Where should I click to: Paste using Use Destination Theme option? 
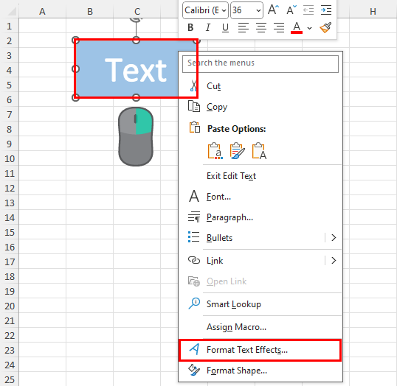click(x=215, y=151)
